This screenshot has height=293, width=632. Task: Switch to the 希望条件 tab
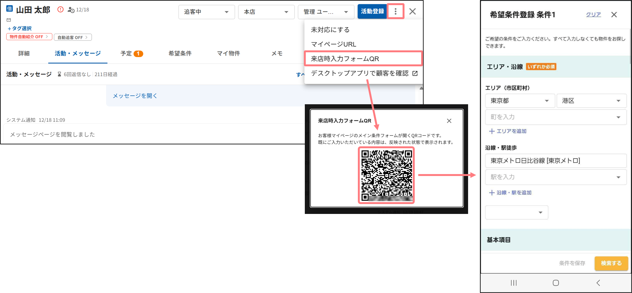[180, 54]
